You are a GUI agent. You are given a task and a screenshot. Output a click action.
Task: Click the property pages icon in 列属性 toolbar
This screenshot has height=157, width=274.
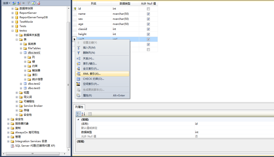90,114
